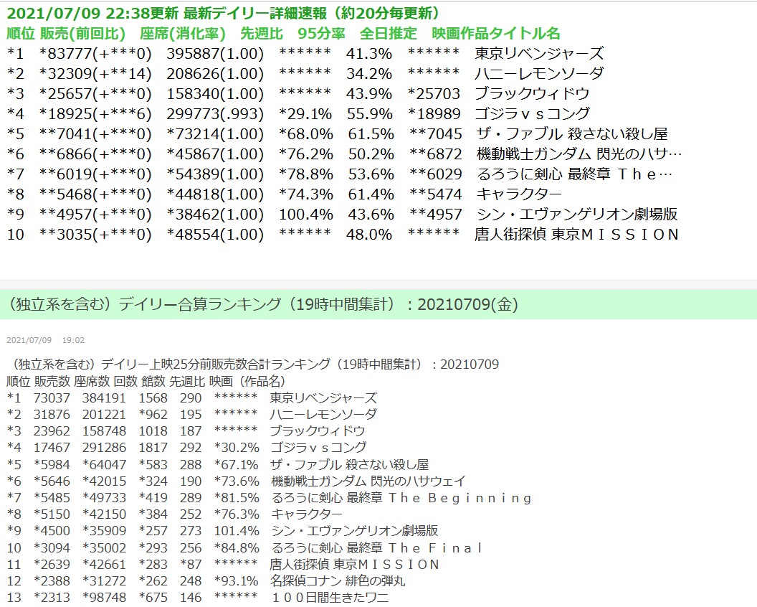
Task: Select るろうに剣心 最終章 The… title
Action: pos(574,174)
